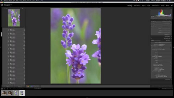174x98 pixels.
Task: Switch to the Web module
Action: pos(167,5)
